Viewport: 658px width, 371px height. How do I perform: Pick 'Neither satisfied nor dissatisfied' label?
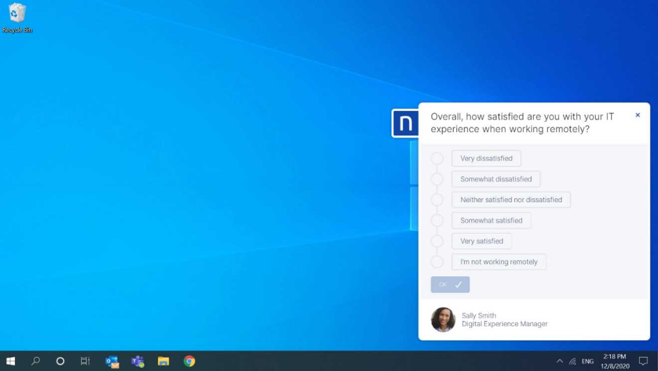(x=511, y=200)
